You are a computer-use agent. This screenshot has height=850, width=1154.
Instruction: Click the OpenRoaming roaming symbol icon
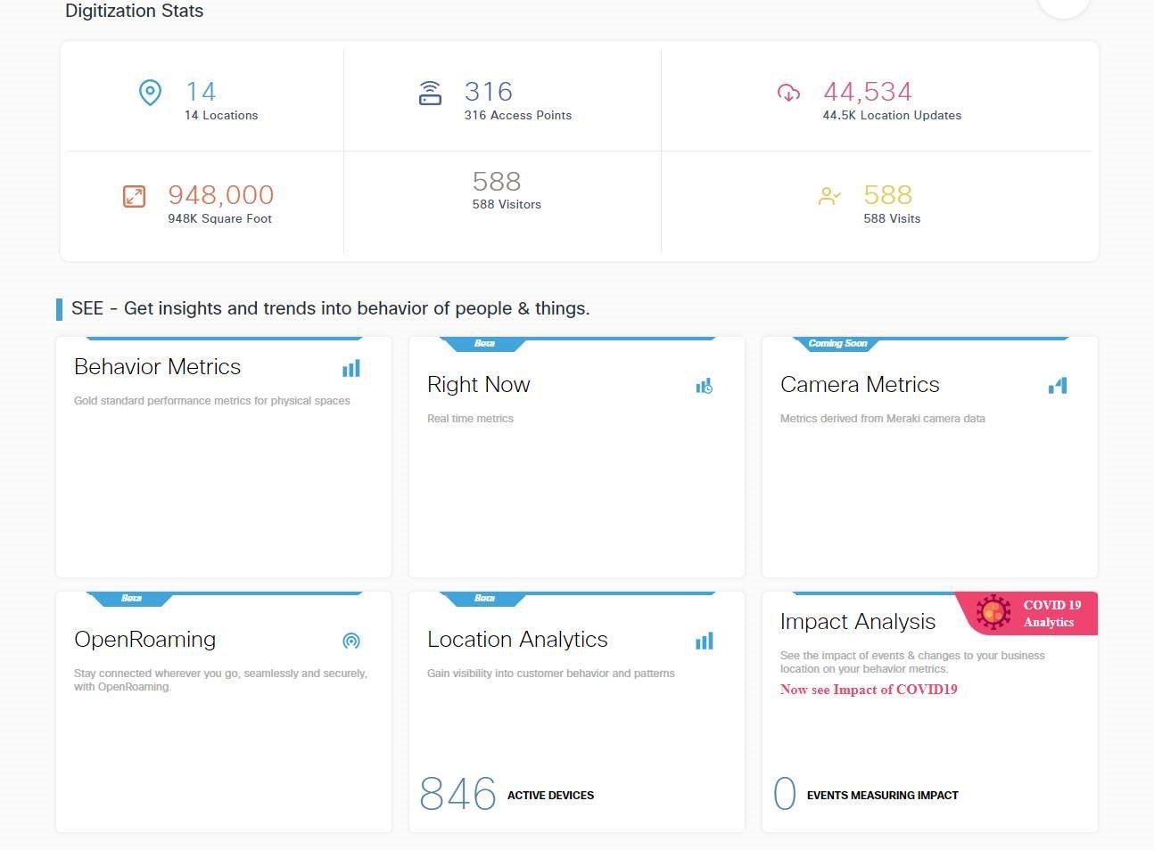(350, 640)
